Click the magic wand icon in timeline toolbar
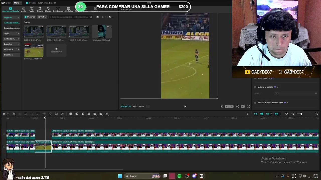 (x=89, y=114)
